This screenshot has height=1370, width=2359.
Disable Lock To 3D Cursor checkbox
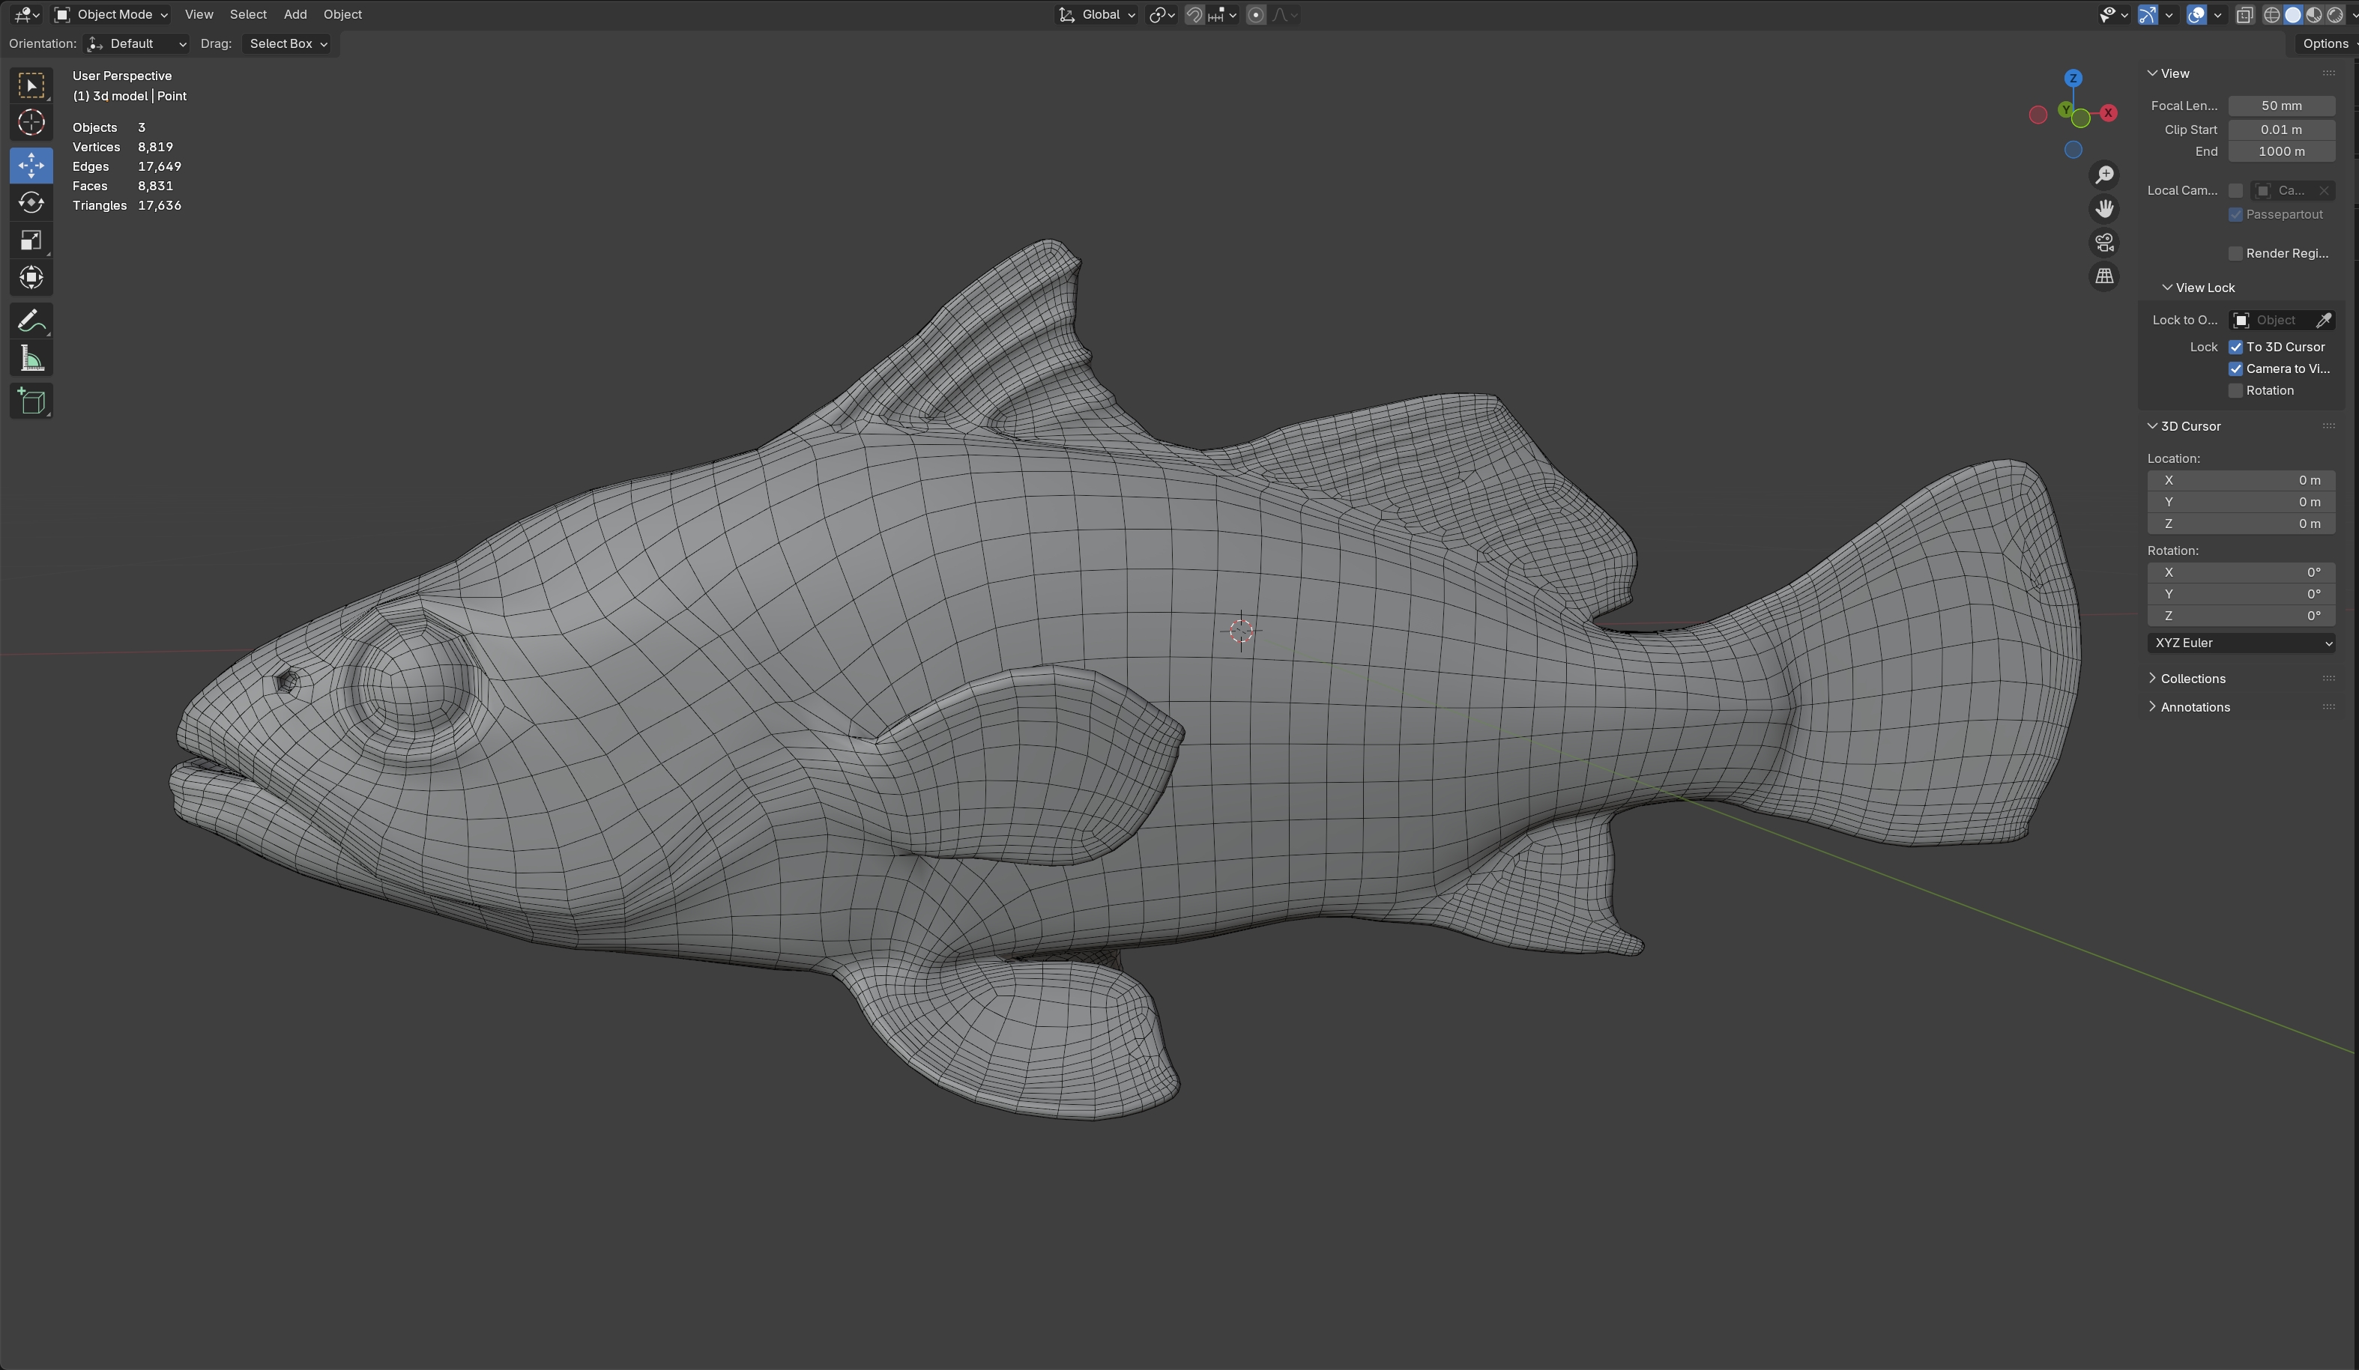[2235, 347]
